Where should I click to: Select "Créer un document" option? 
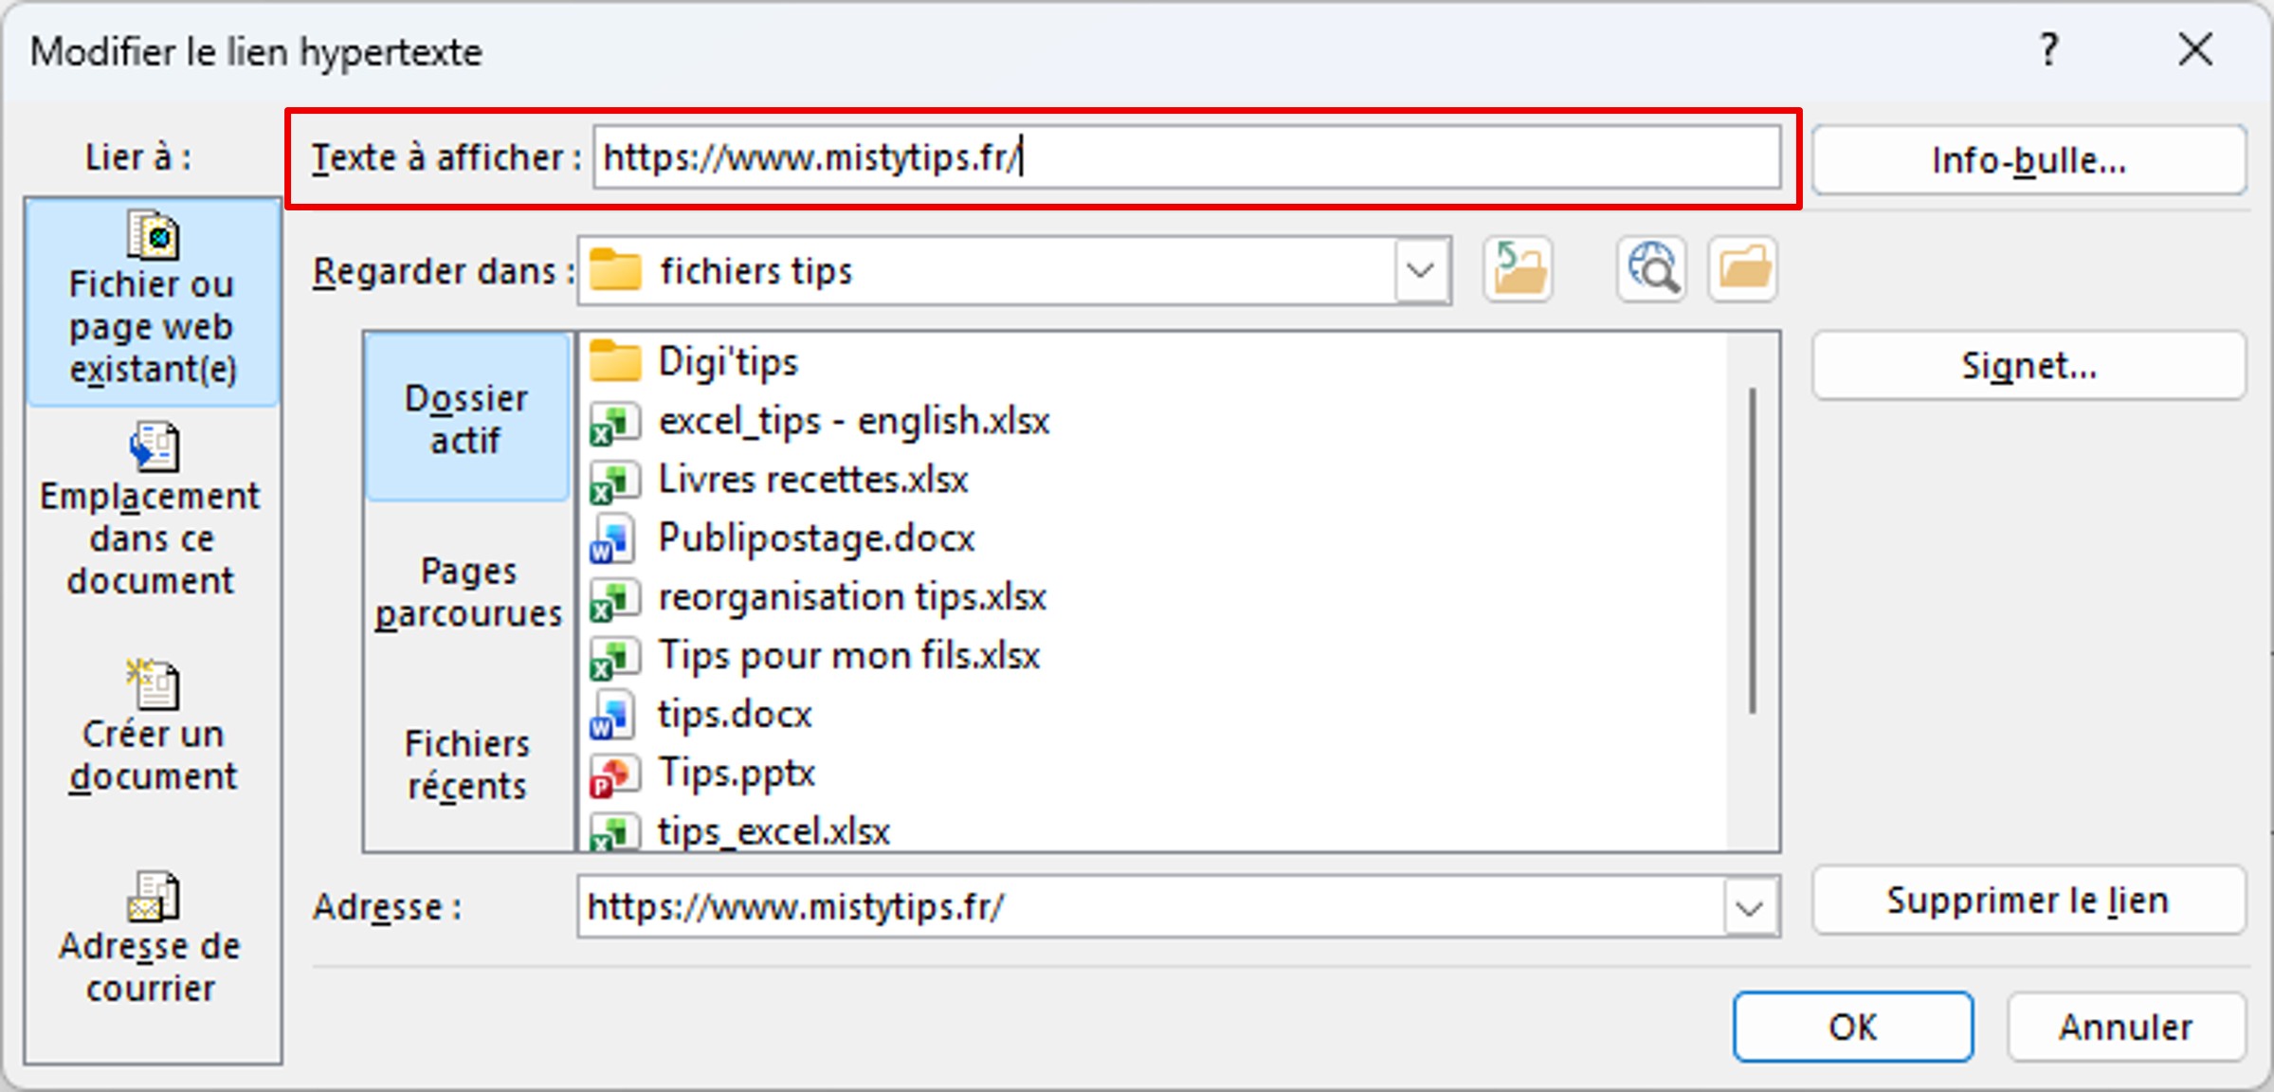point(151,730)
